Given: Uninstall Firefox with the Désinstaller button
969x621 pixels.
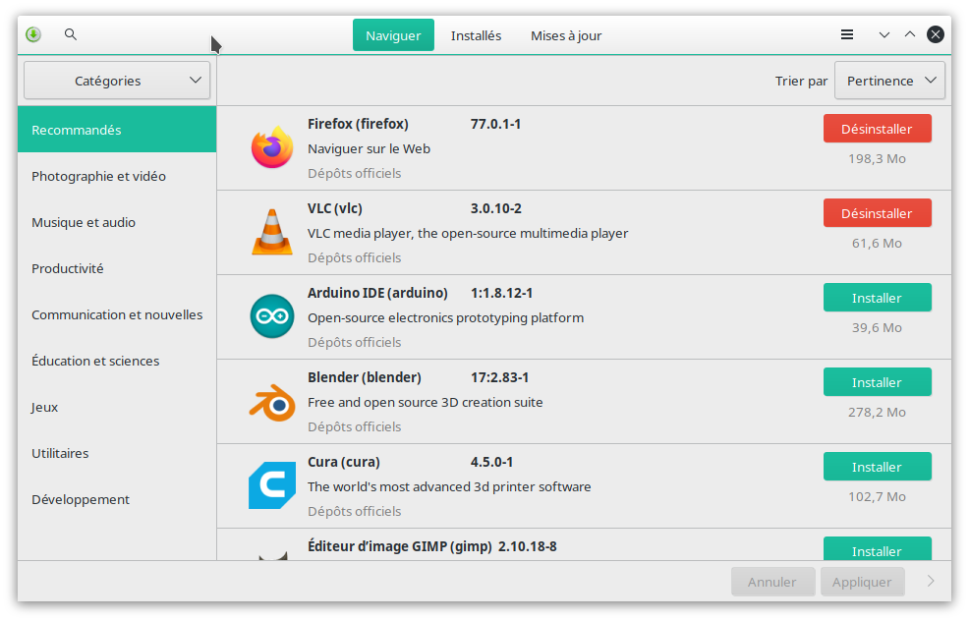Looking at the screenshot, I should tap(877, 129).
